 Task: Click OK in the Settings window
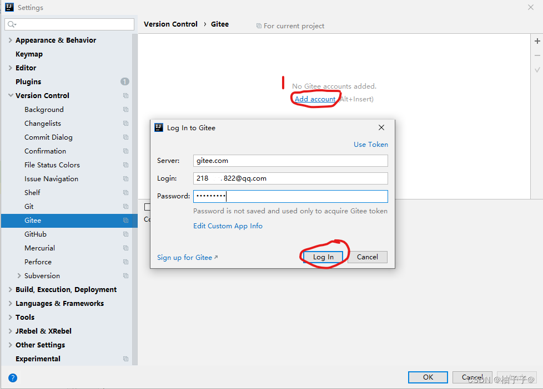(x=428, y=377)
